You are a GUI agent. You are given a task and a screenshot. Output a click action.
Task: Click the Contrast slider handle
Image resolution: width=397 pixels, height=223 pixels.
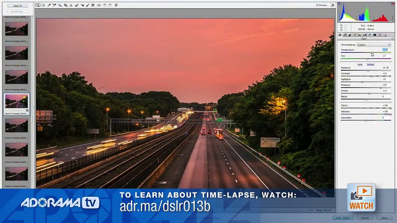372,76
